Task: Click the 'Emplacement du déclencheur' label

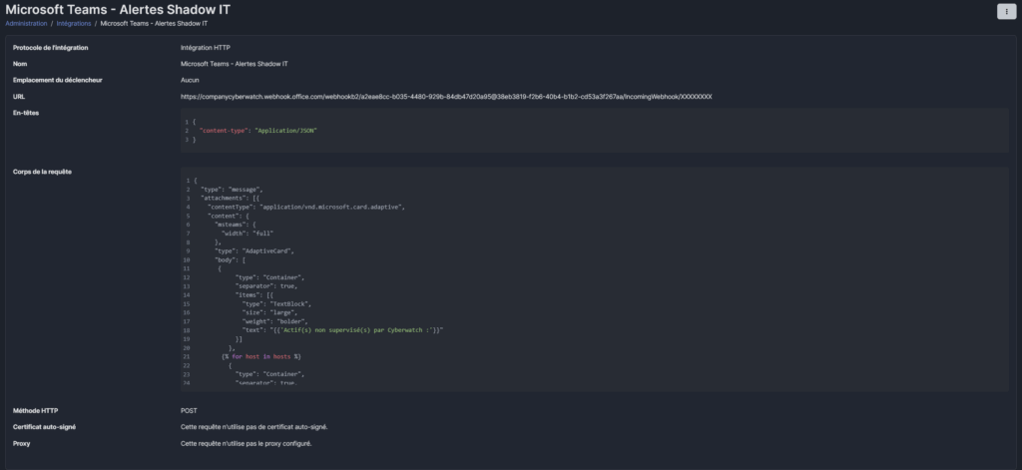Action: coord(57,80)
